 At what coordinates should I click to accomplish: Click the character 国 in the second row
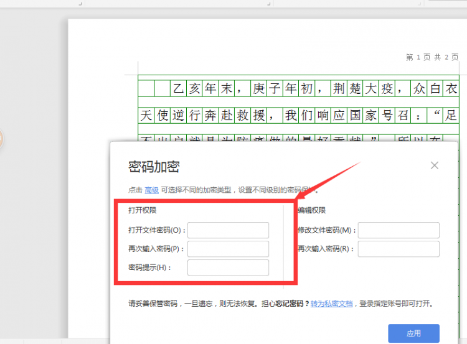click(x=355, y=115)
